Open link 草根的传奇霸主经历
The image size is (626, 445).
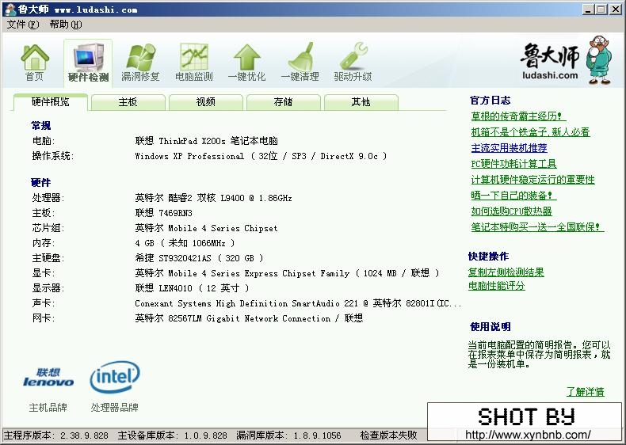pyautogui.click(x=518, y=116)
